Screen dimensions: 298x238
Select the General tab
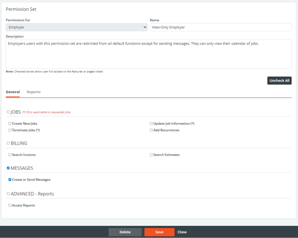click(x=13, y=92)
